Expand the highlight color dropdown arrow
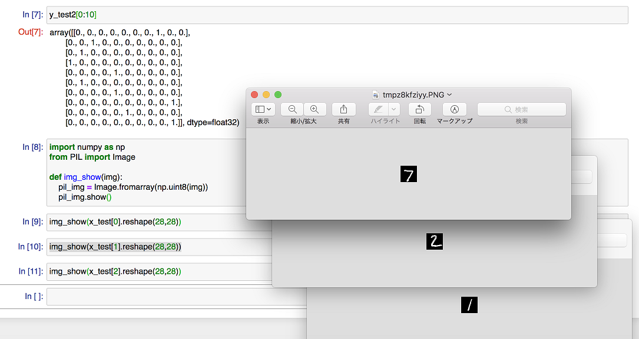Screen dimensions: 639x339 point(395,109)
